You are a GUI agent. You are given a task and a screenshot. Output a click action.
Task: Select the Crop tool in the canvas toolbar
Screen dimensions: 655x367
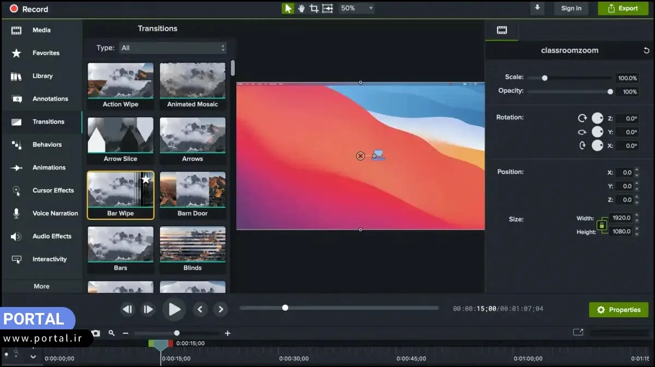(314, 8)
